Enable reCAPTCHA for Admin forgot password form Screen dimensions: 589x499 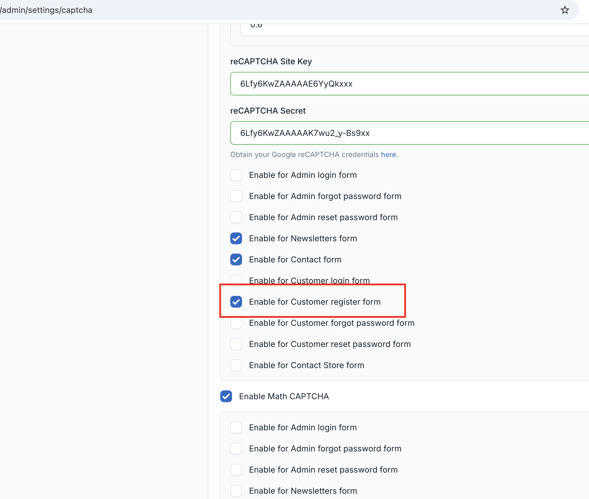coord(236,196)
